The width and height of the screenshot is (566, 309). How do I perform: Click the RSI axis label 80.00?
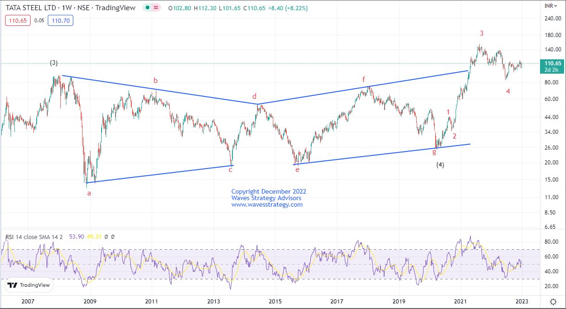[551, 242]
